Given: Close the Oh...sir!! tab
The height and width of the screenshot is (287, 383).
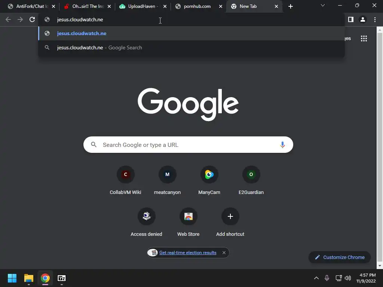Looking at the screenshot, I should point(109,7).
